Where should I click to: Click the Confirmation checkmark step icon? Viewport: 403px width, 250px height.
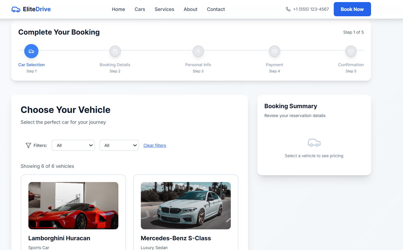[x=351, y=51]
